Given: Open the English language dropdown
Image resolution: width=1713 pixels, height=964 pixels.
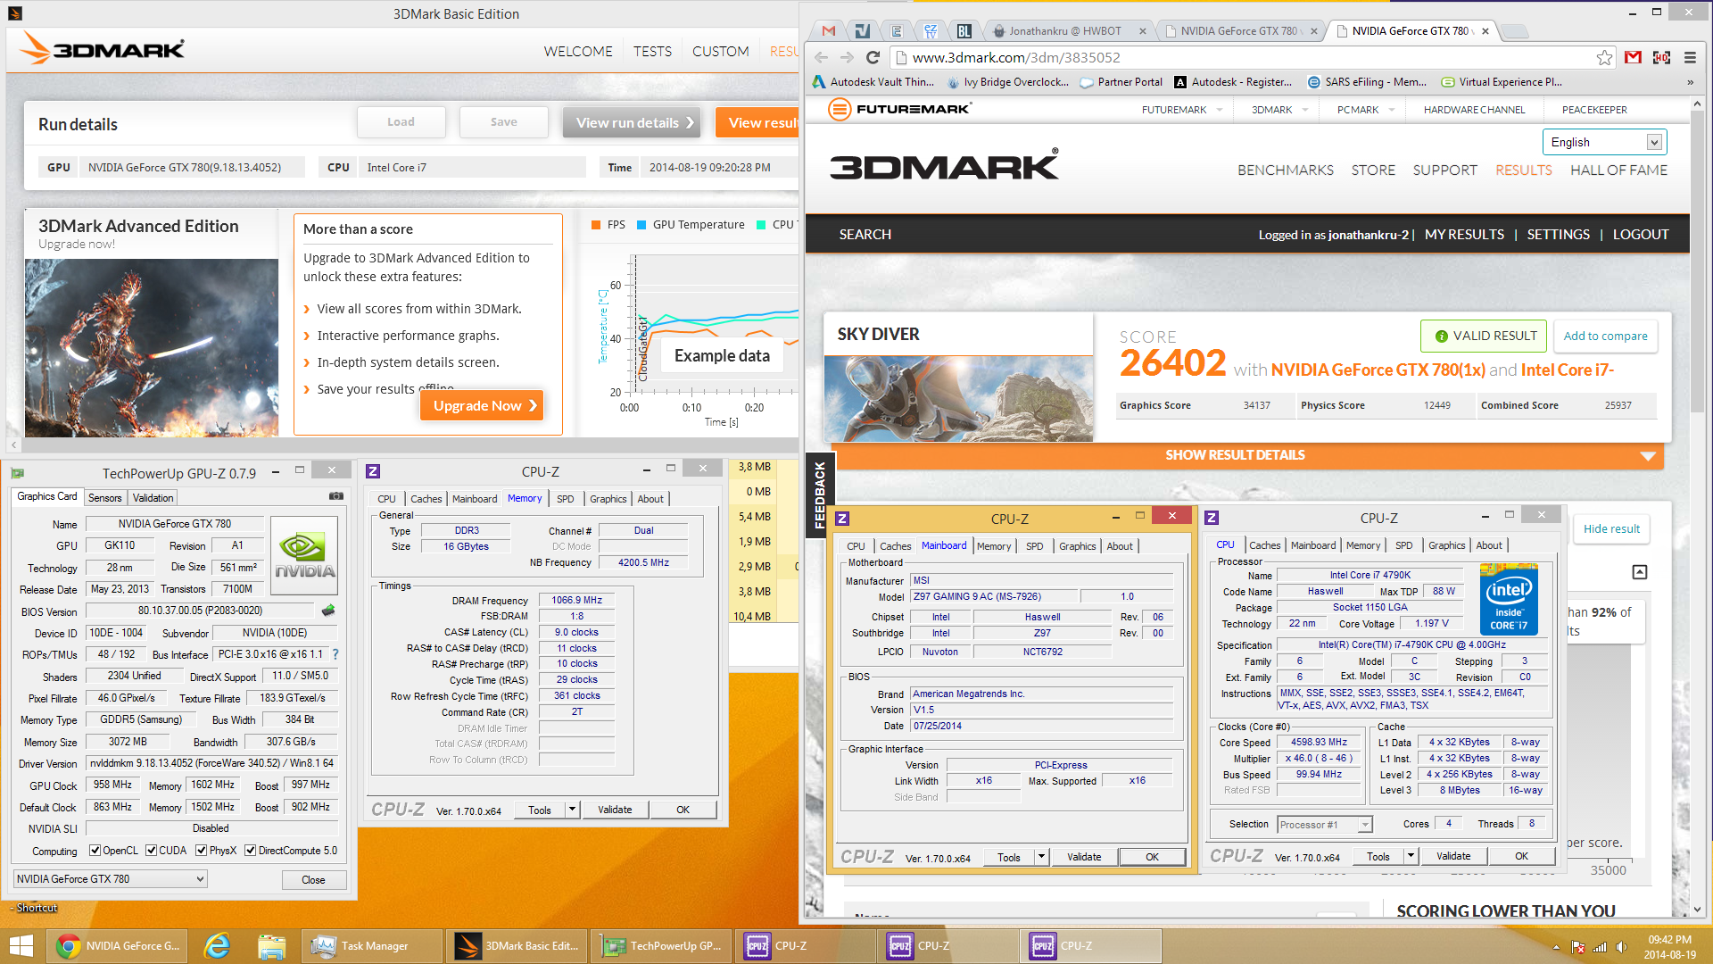Looking at the screenshot, I should [1603, 142].
